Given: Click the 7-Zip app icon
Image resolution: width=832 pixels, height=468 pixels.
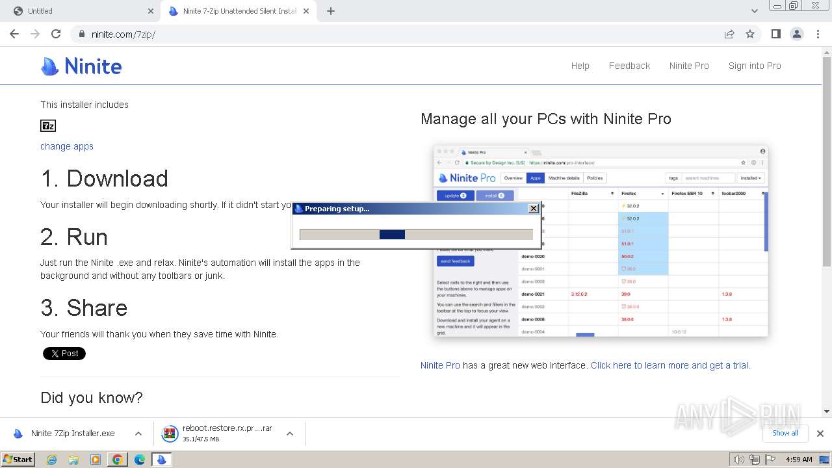Looking at the screenshot, I should tap(48, 125).
